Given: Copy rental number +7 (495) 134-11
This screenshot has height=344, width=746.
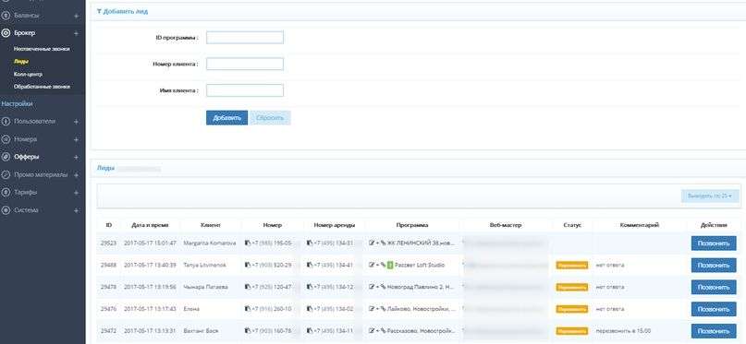Looking at the screenshot, I should point(310,331).
